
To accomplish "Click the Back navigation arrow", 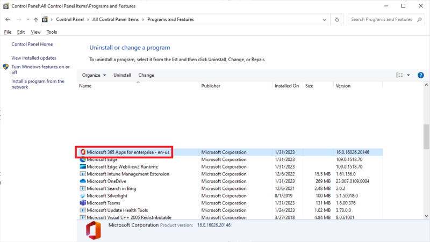I will click(8, 19).
